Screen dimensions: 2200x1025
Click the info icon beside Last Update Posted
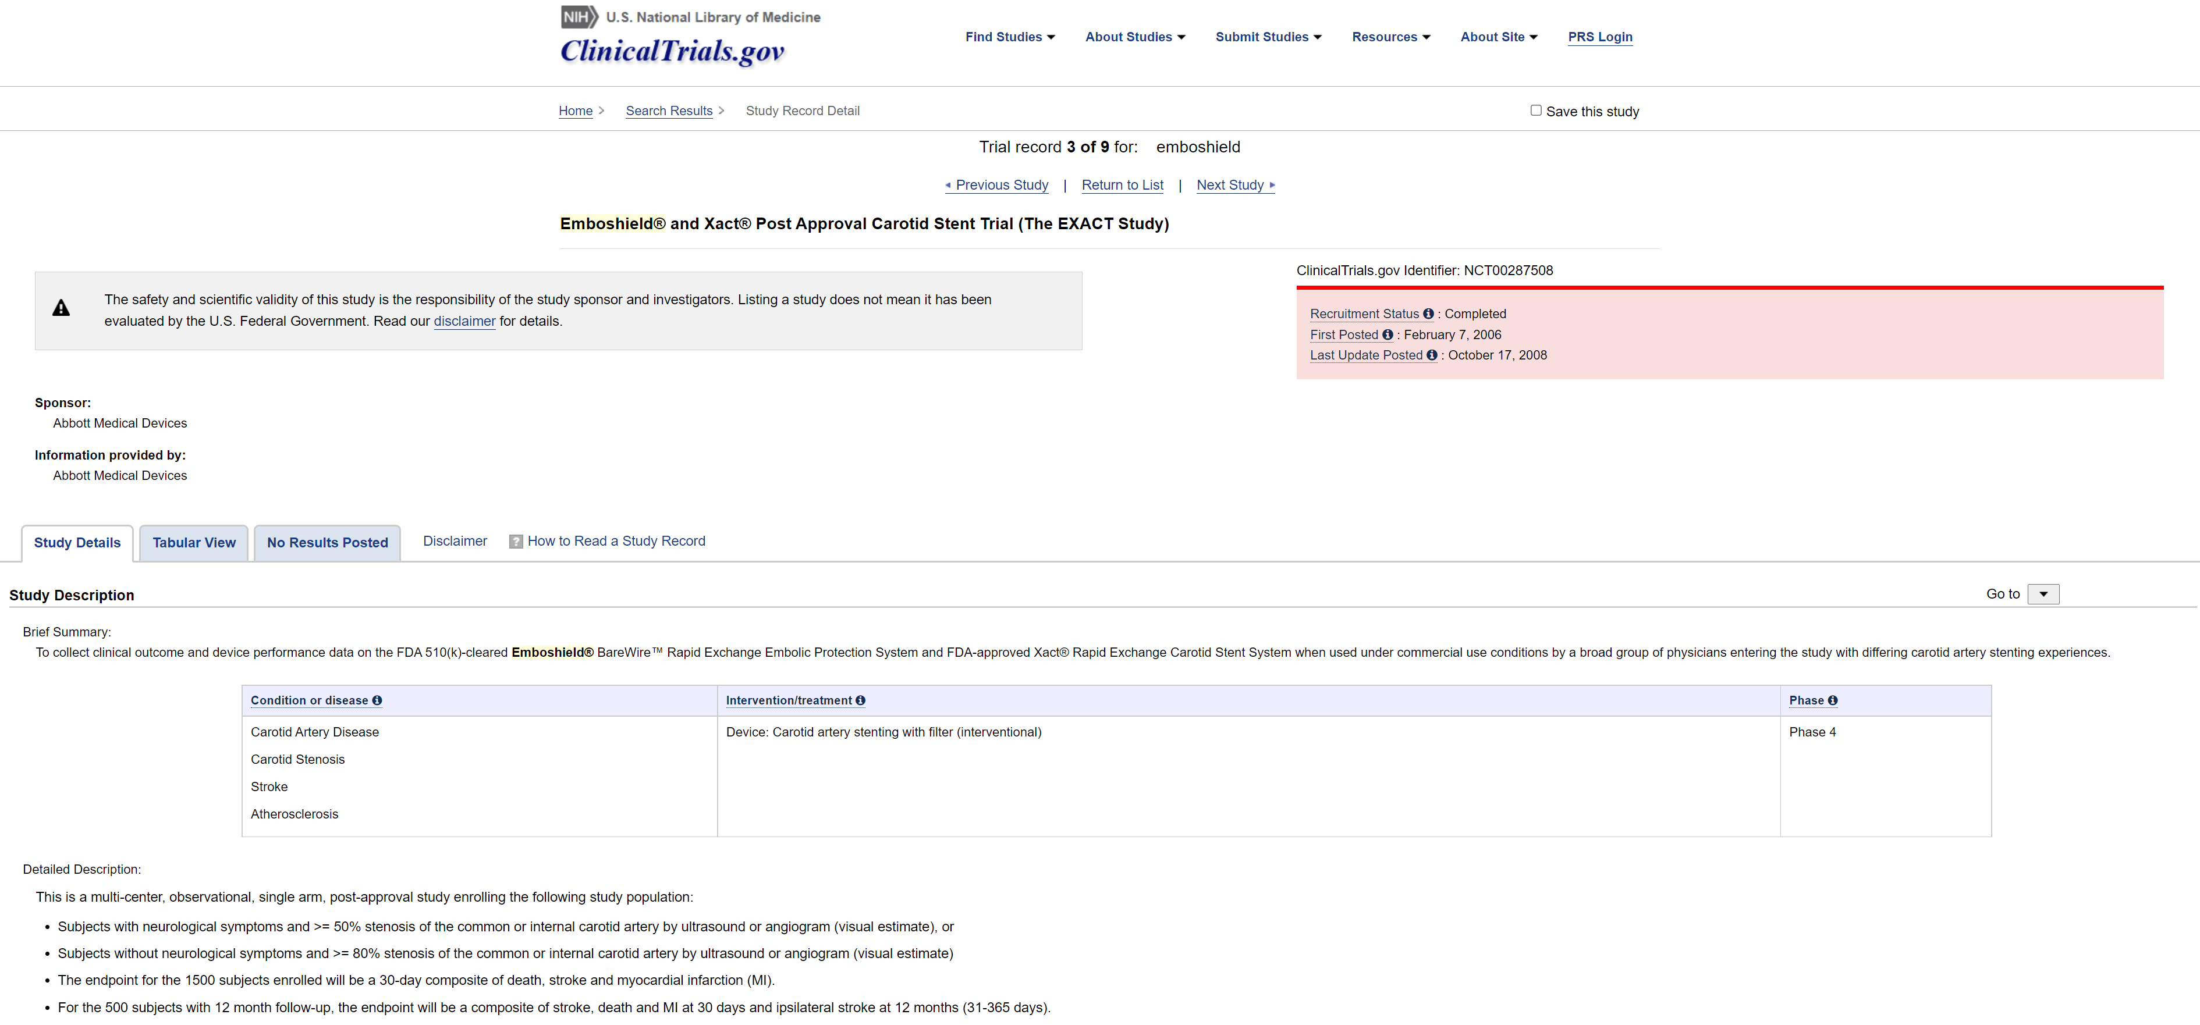tap(1432, 355)
